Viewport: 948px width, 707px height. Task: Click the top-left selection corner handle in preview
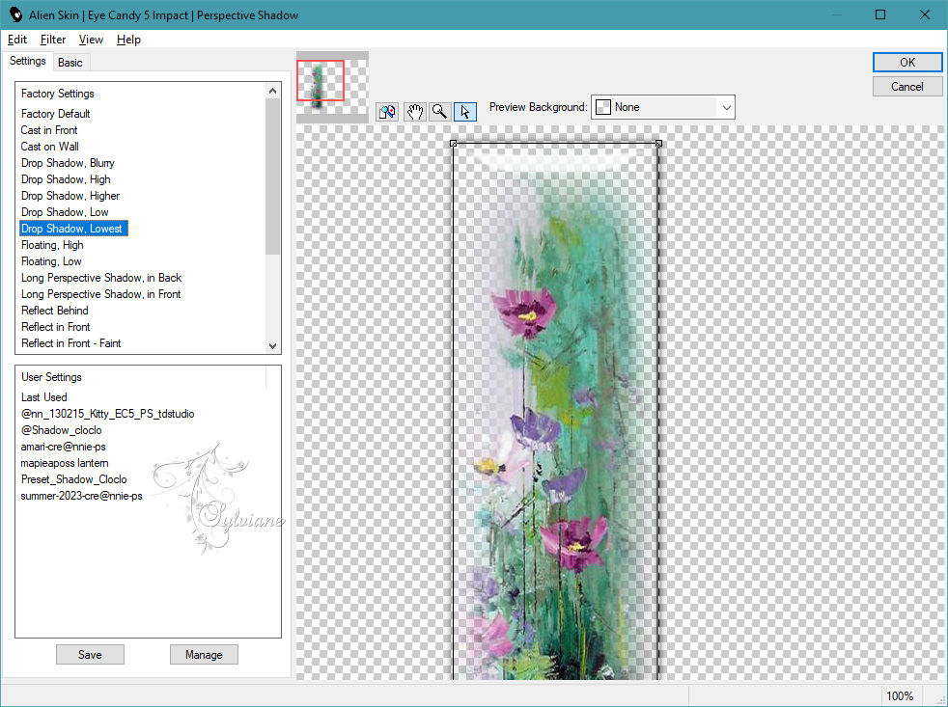coord(454,143)
